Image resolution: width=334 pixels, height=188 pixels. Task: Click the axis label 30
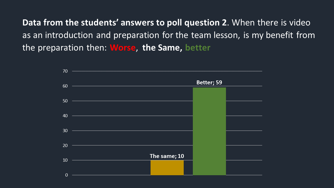(x=65, y=131)
